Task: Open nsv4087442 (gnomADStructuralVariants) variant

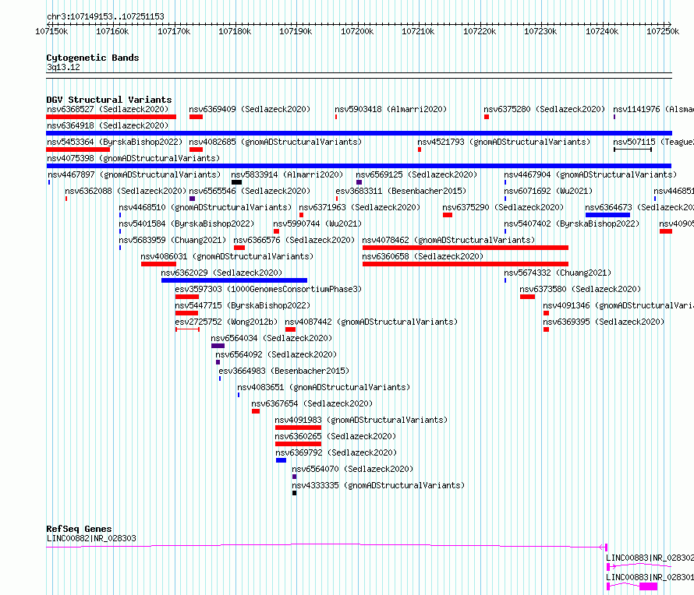Action: click(x=371, y=322)
